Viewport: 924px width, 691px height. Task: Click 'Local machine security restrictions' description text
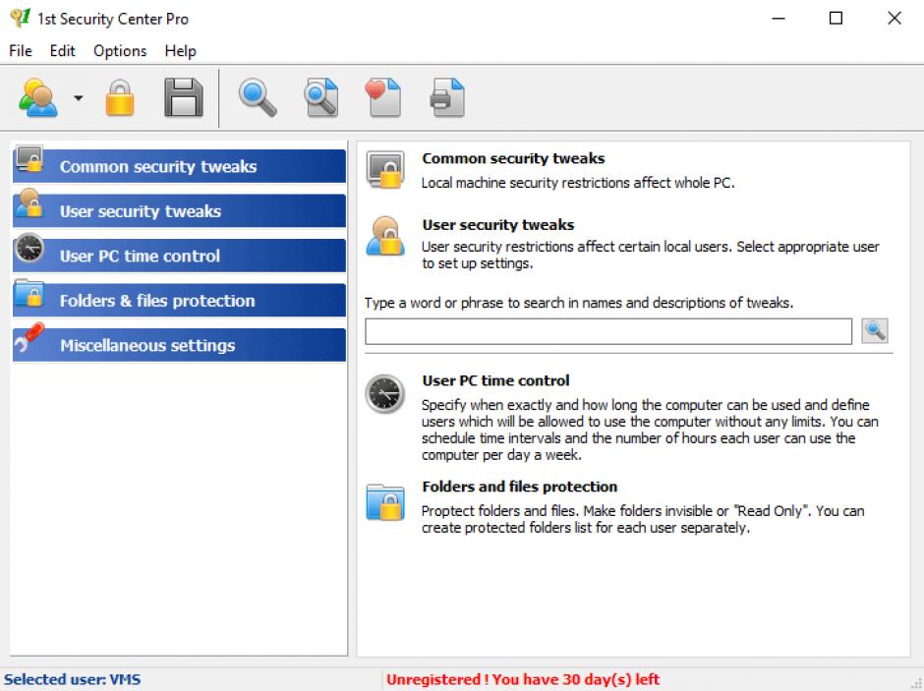point(578,183)
